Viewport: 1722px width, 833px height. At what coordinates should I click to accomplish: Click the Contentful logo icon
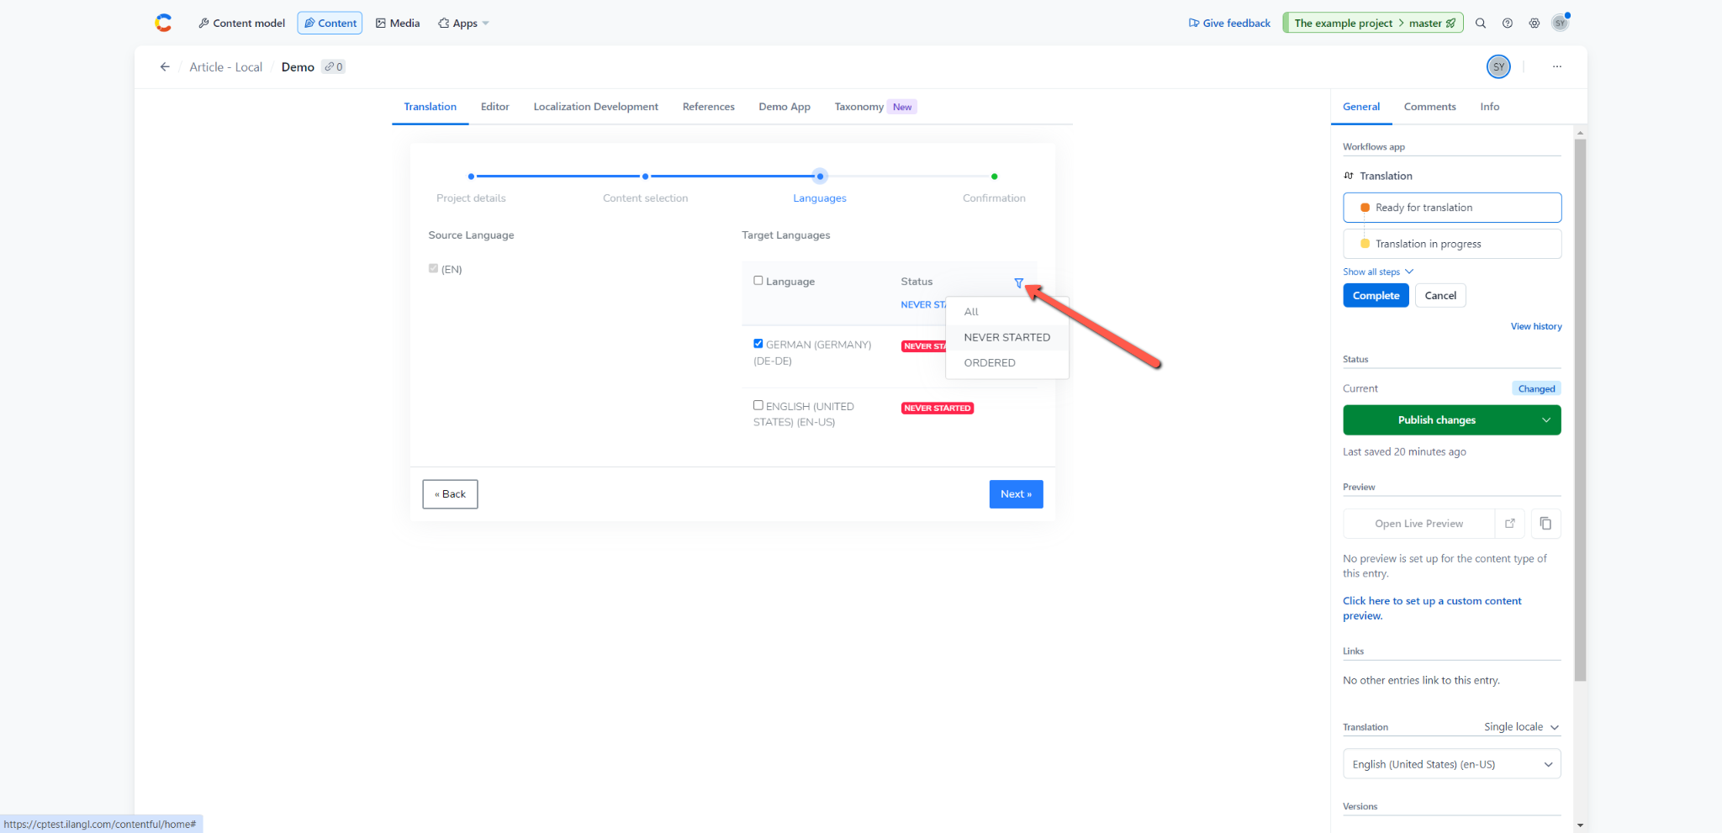(163, 23)
